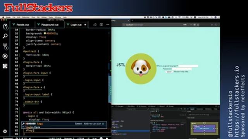
Task: Open the editor More Actions ellipsis
Action: [x=108, y=25]
